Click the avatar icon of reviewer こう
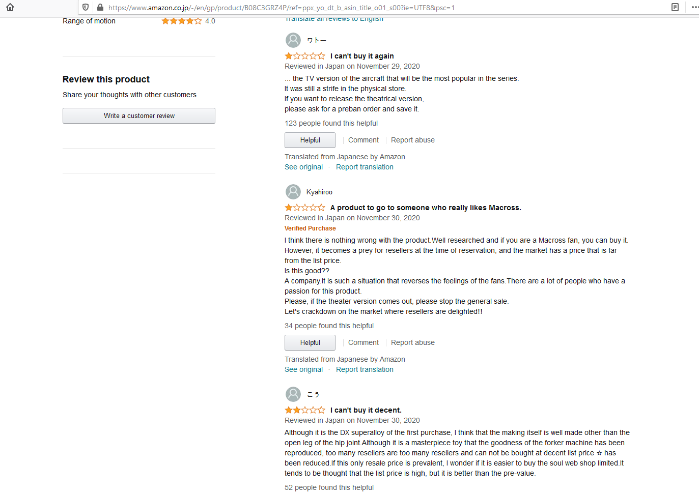 pos(293,394)
